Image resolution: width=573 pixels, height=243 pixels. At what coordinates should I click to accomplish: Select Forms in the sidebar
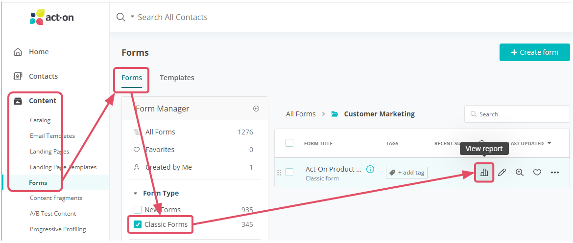[x=38, y=183]
